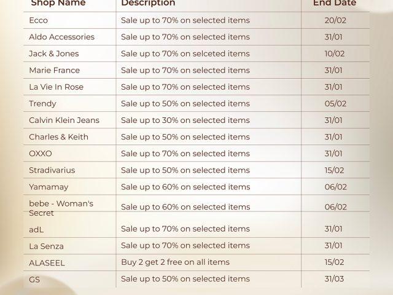
Task: Select the adL shop name
Action: click(36, 229)
